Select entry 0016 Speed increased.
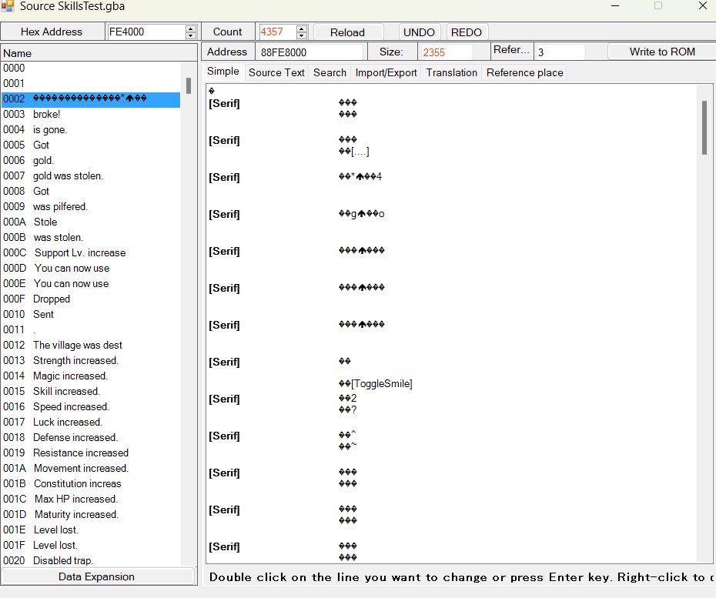The image size is (716, 598). [x=91, y=406]
